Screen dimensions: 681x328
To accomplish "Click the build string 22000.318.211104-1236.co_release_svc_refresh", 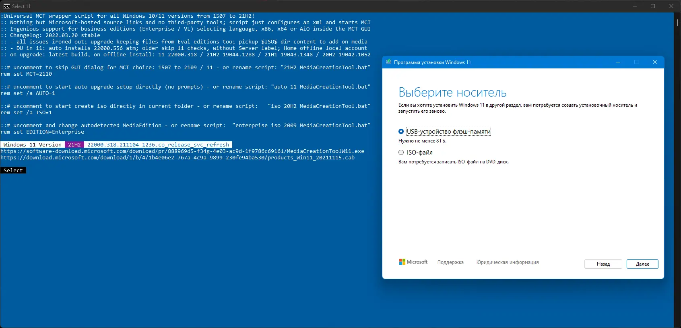I will (x=158, y=145).
